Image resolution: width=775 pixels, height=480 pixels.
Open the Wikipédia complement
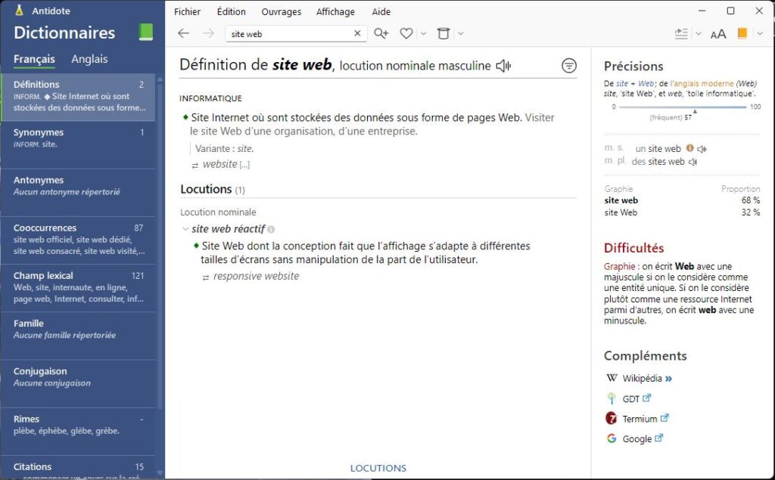[648, 378]
